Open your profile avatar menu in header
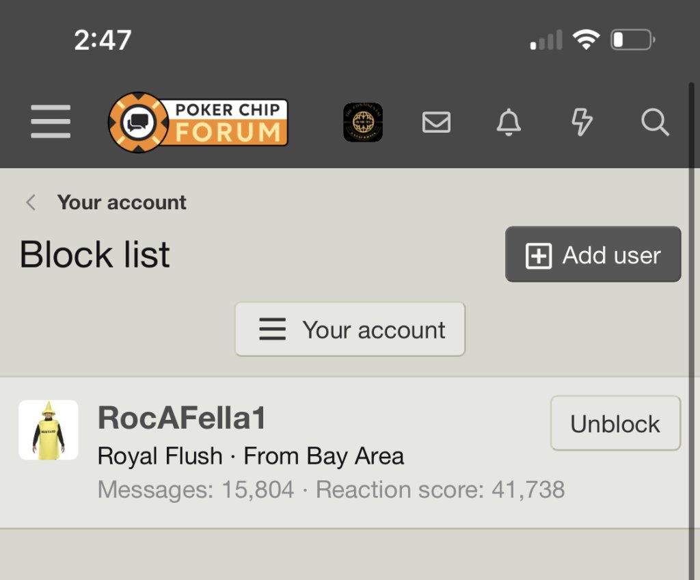The image size is (700, 580). (x=363, y=122)
